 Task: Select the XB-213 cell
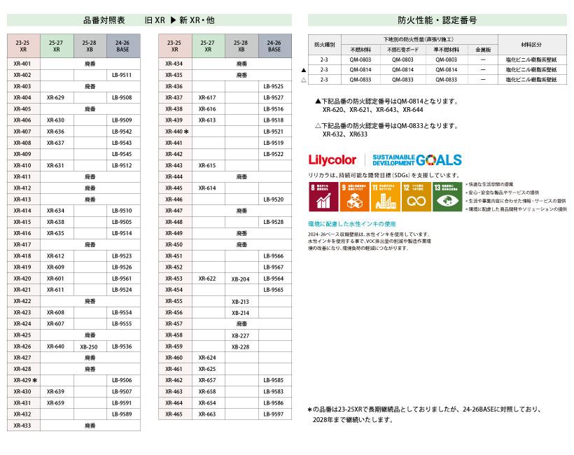241,302
